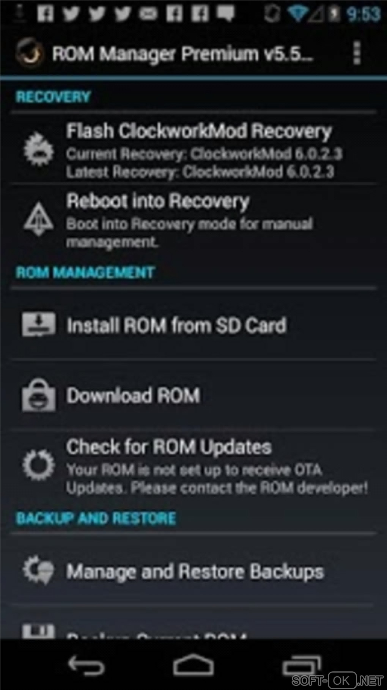Select Check for ROM Updates
Viewport: 387px width, 690px height.
(x=193, y=465)
